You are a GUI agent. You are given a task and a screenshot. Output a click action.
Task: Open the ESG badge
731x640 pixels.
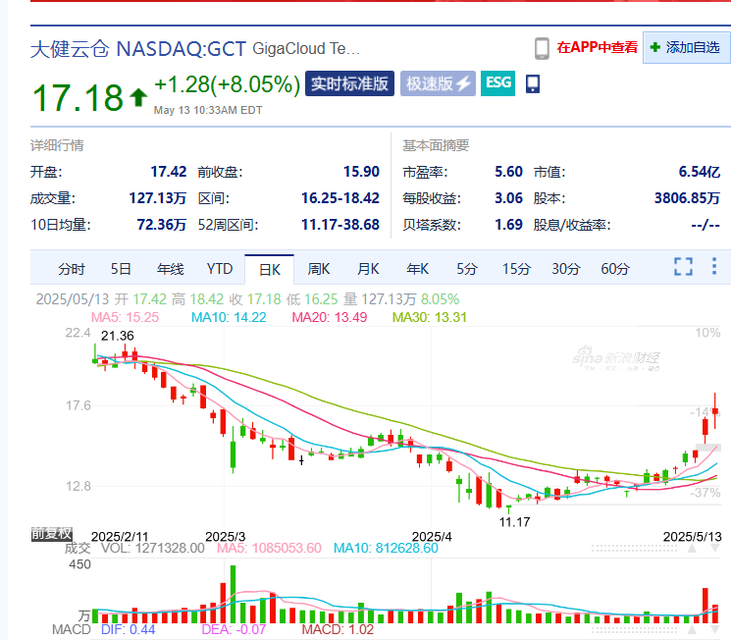click(x=497, y=83)
